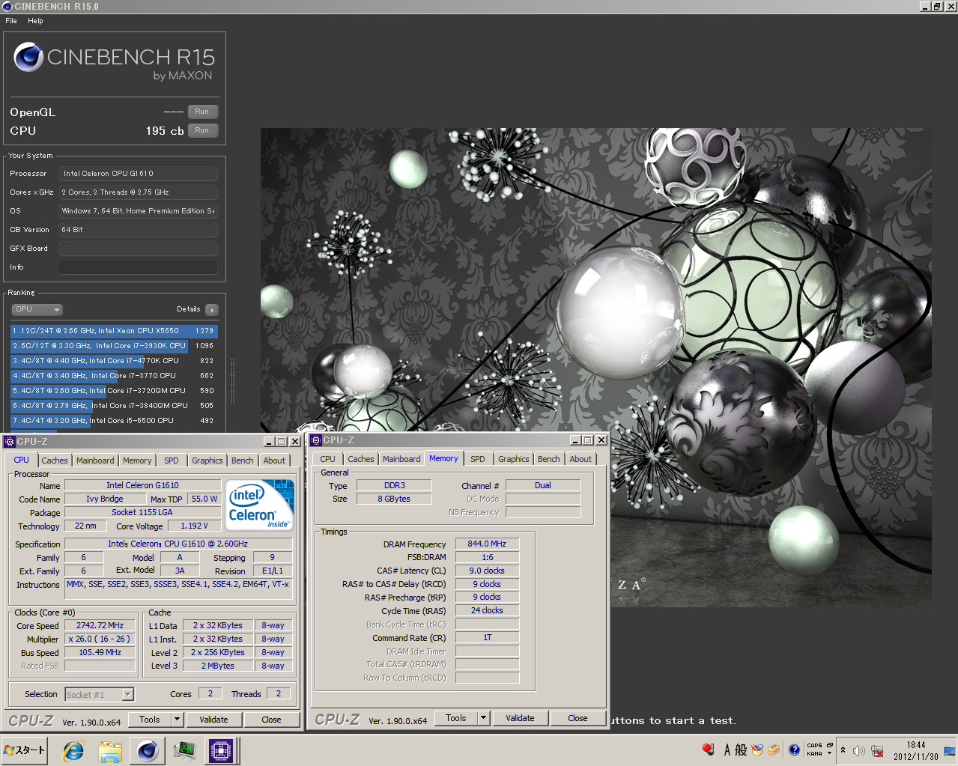The height and width of the screenshot is (766, 958).
Task: Open SPD tab in right CPU-Z window
Action: pyautogui.click(x=478, y=459)
